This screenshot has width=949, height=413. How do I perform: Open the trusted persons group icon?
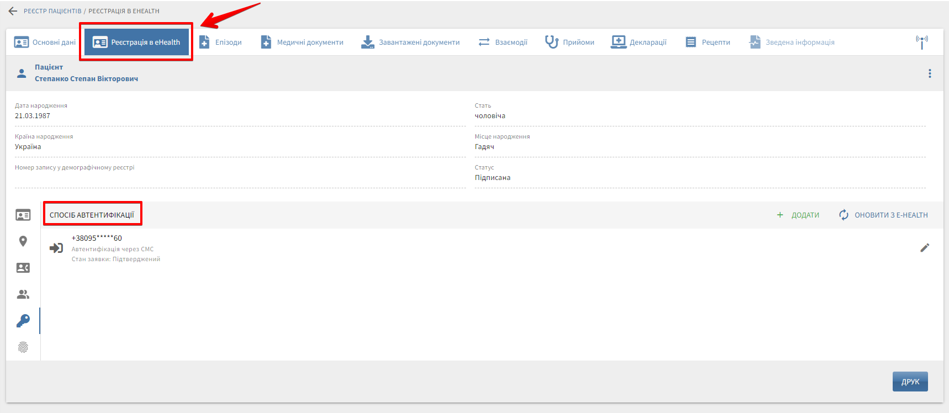point(23,294)
